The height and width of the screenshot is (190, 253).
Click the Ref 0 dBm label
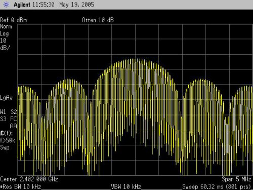(x=14, y=20)
